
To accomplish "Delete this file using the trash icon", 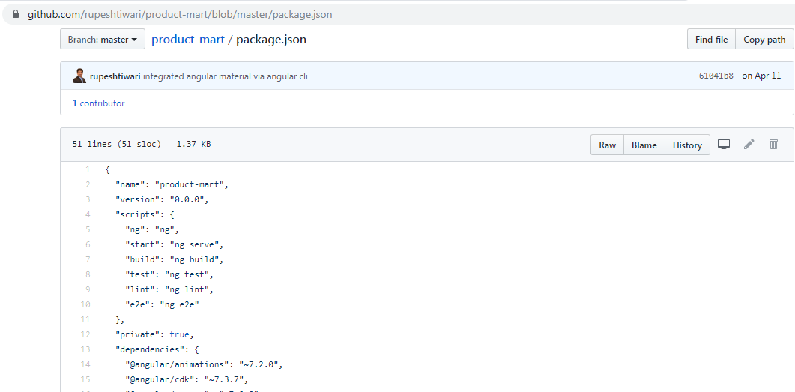I will pos(774,145).
